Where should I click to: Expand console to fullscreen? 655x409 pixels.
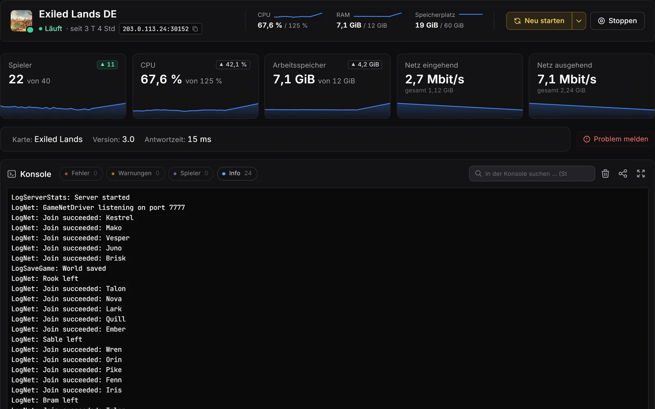(x=641, y=174)
